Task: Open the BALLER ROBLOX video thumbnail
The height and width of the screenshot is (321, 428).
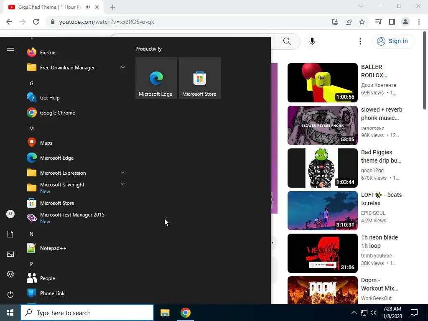Action: pyautogui.click(x=322, y=83)
